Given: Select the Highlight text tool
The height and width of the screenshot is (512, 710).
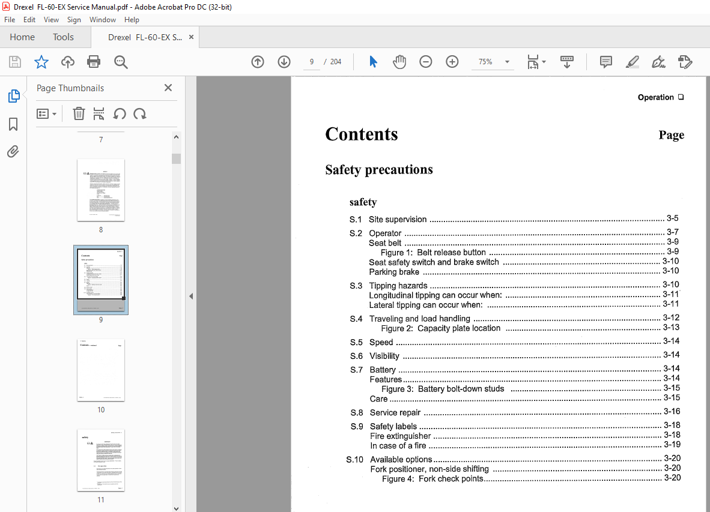Looking at the screenshot, I should [x=632, y=62].
